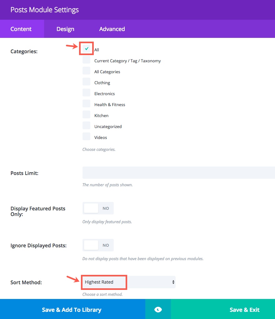This screenshot has height=319, width=275.
Task: Select the Content tab
Action: pyautogui.click(x=21, y=29)
